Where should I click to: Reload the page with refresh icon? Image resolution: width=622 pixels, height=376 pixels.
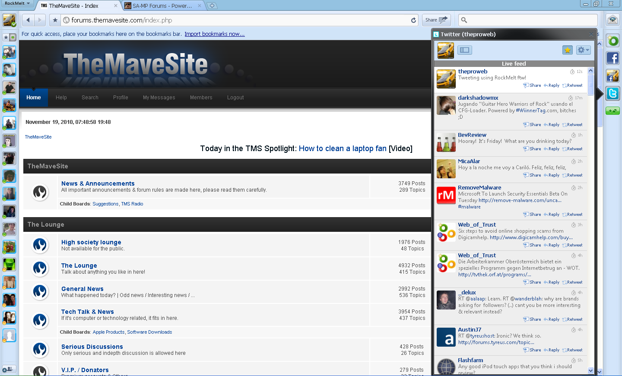(x=413, y=20)
